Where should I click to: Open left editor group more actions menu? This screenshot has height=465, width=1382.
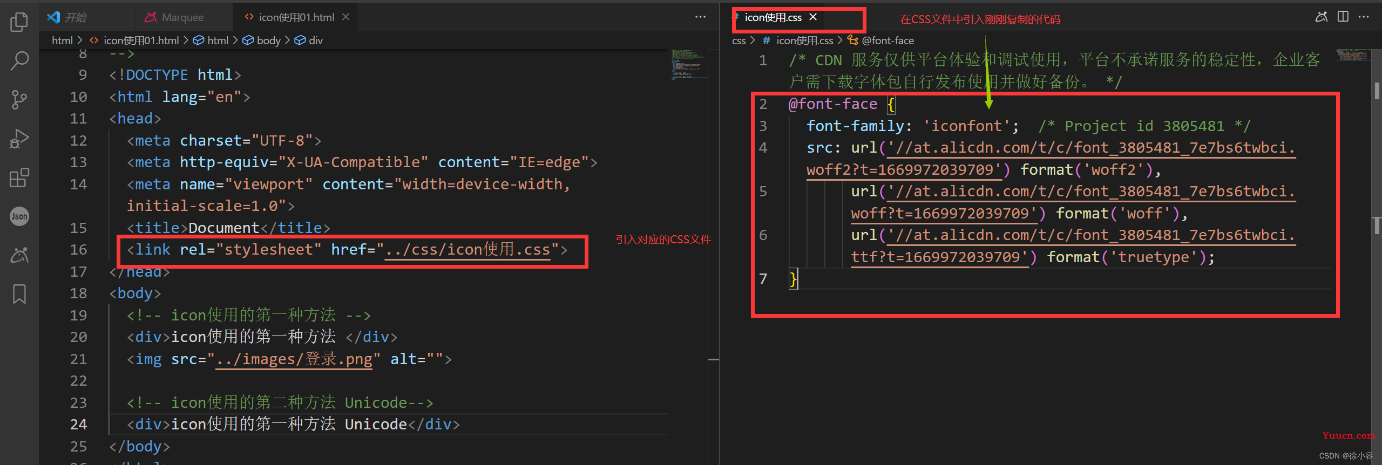click(700, 17)
